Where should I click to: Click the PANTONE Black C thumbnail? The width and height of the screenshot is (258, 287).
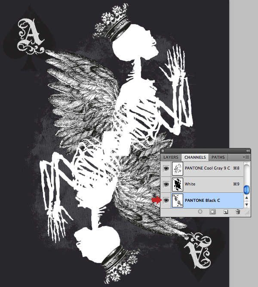[178, 201]
